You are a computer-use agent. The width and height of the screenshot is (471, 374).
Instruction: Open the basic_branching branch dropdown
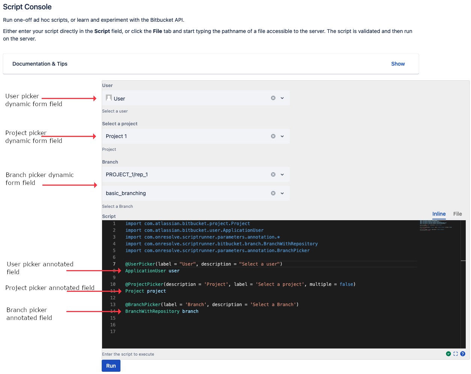[x=282, y=194]
